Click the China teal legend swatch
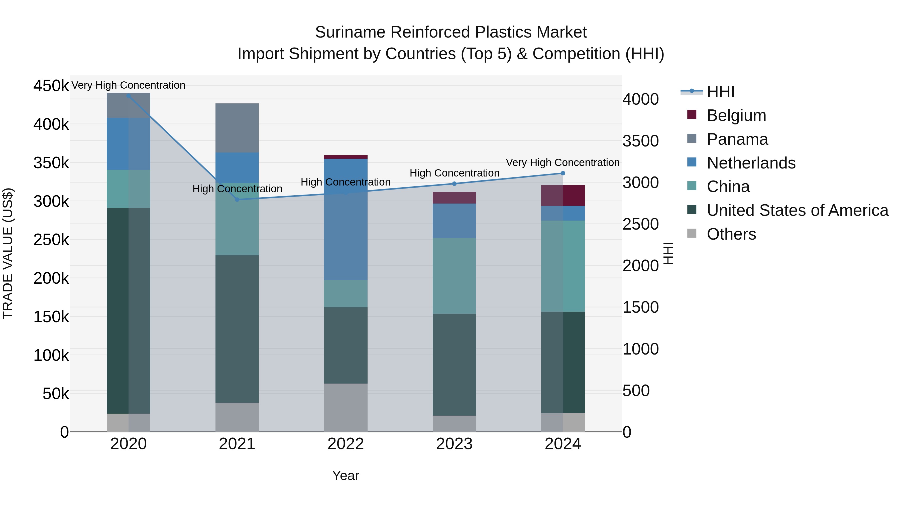This screenshot has width=902, height=507. click(692, 186)
